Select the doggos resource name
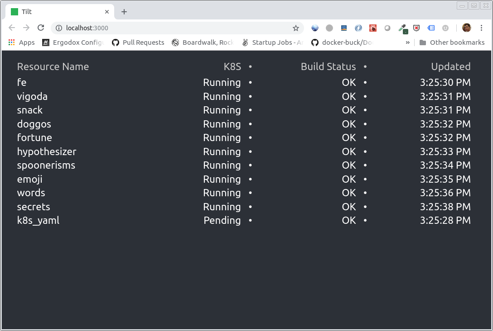 coord(34,124)
